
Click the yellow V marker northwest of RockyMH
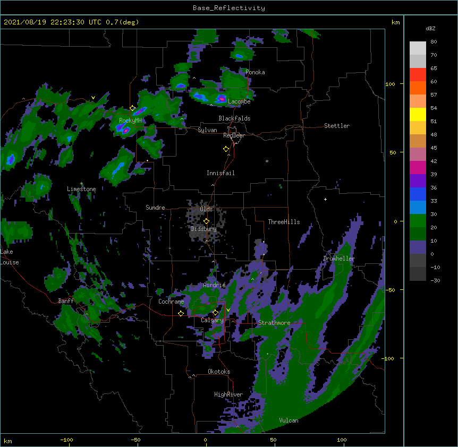93,98
